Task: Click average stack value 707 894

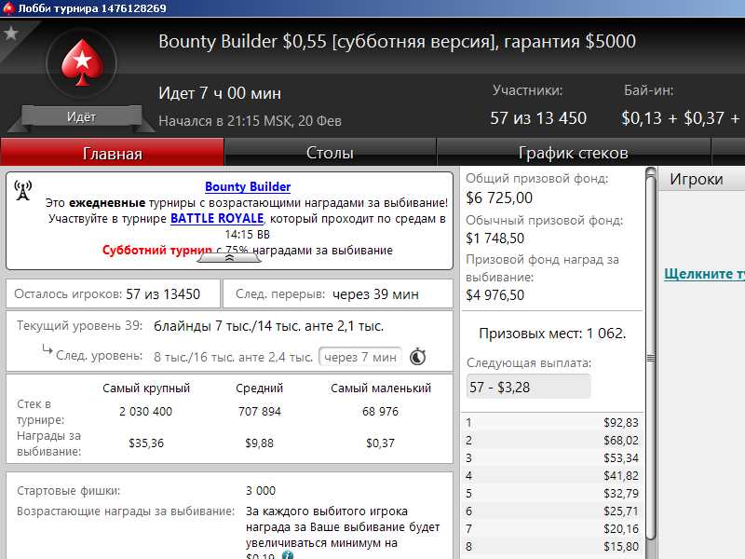Action: coord(260,411)
